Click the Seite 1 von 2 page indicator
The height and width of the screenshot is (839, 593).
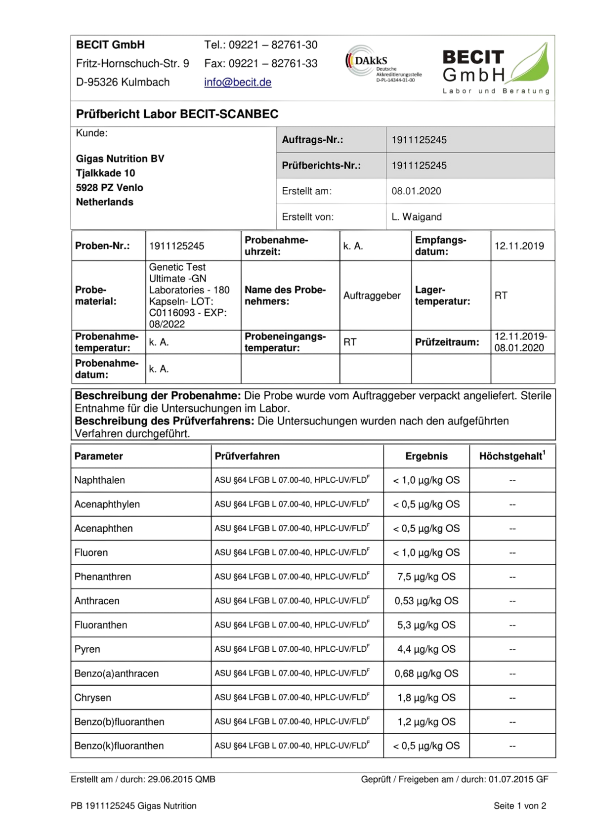pyautogui.click(x=520, y=806)
